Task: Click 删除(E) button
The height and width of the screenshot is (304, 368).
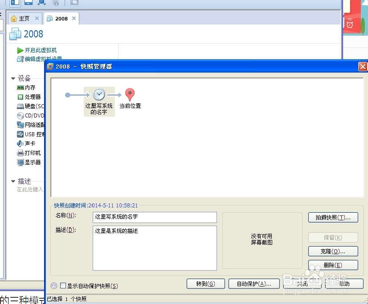Action: coord(333,265)
